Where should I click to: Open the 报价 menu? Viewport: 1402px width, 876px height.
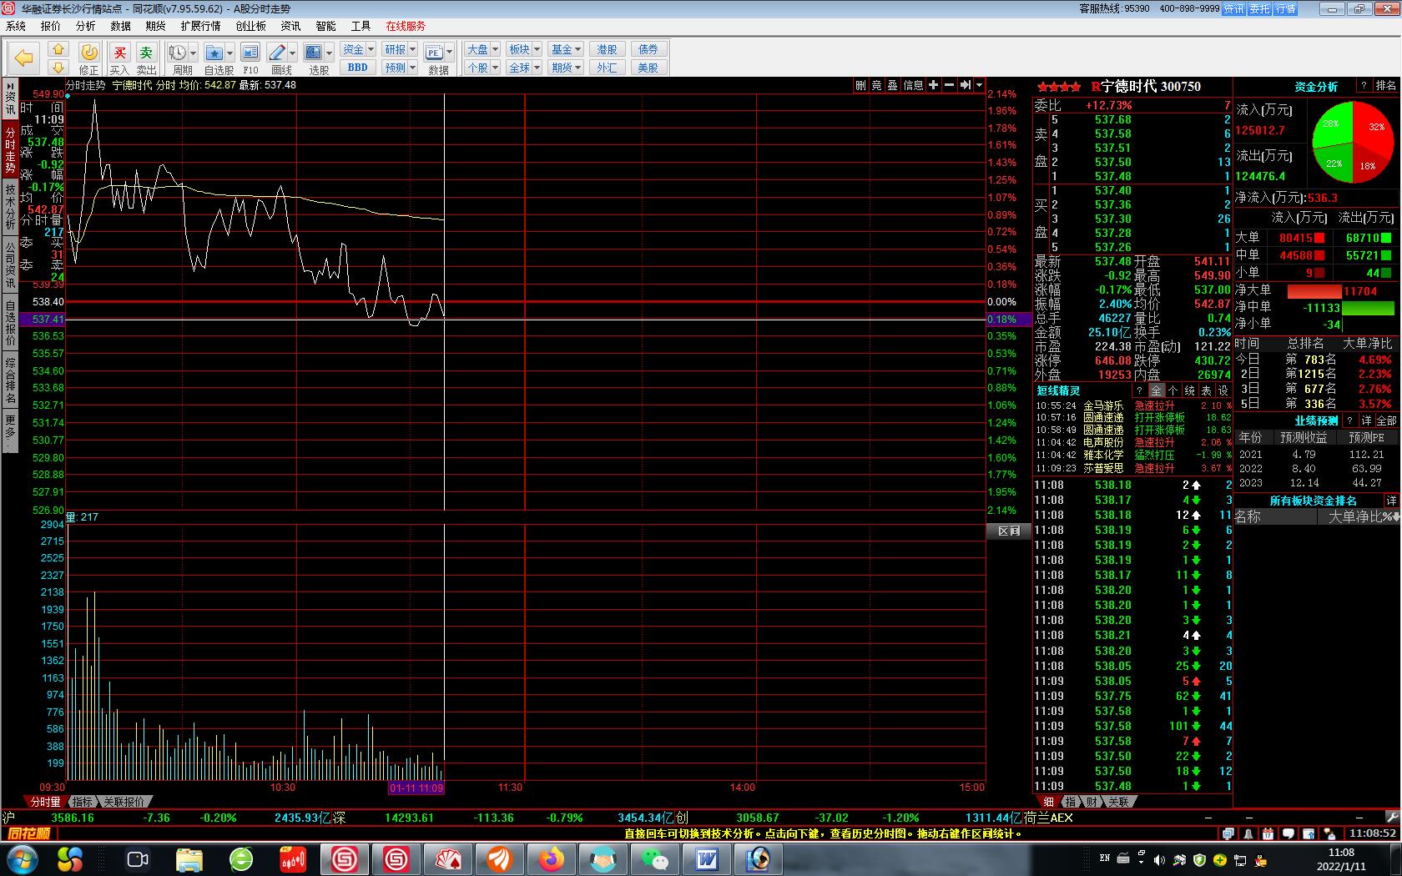(x=51, y=26)
